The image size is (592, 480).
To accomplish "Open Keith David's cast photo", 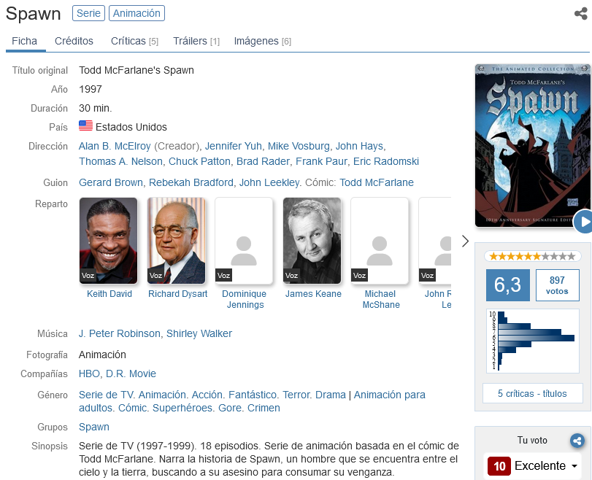I will pos(108,241).
